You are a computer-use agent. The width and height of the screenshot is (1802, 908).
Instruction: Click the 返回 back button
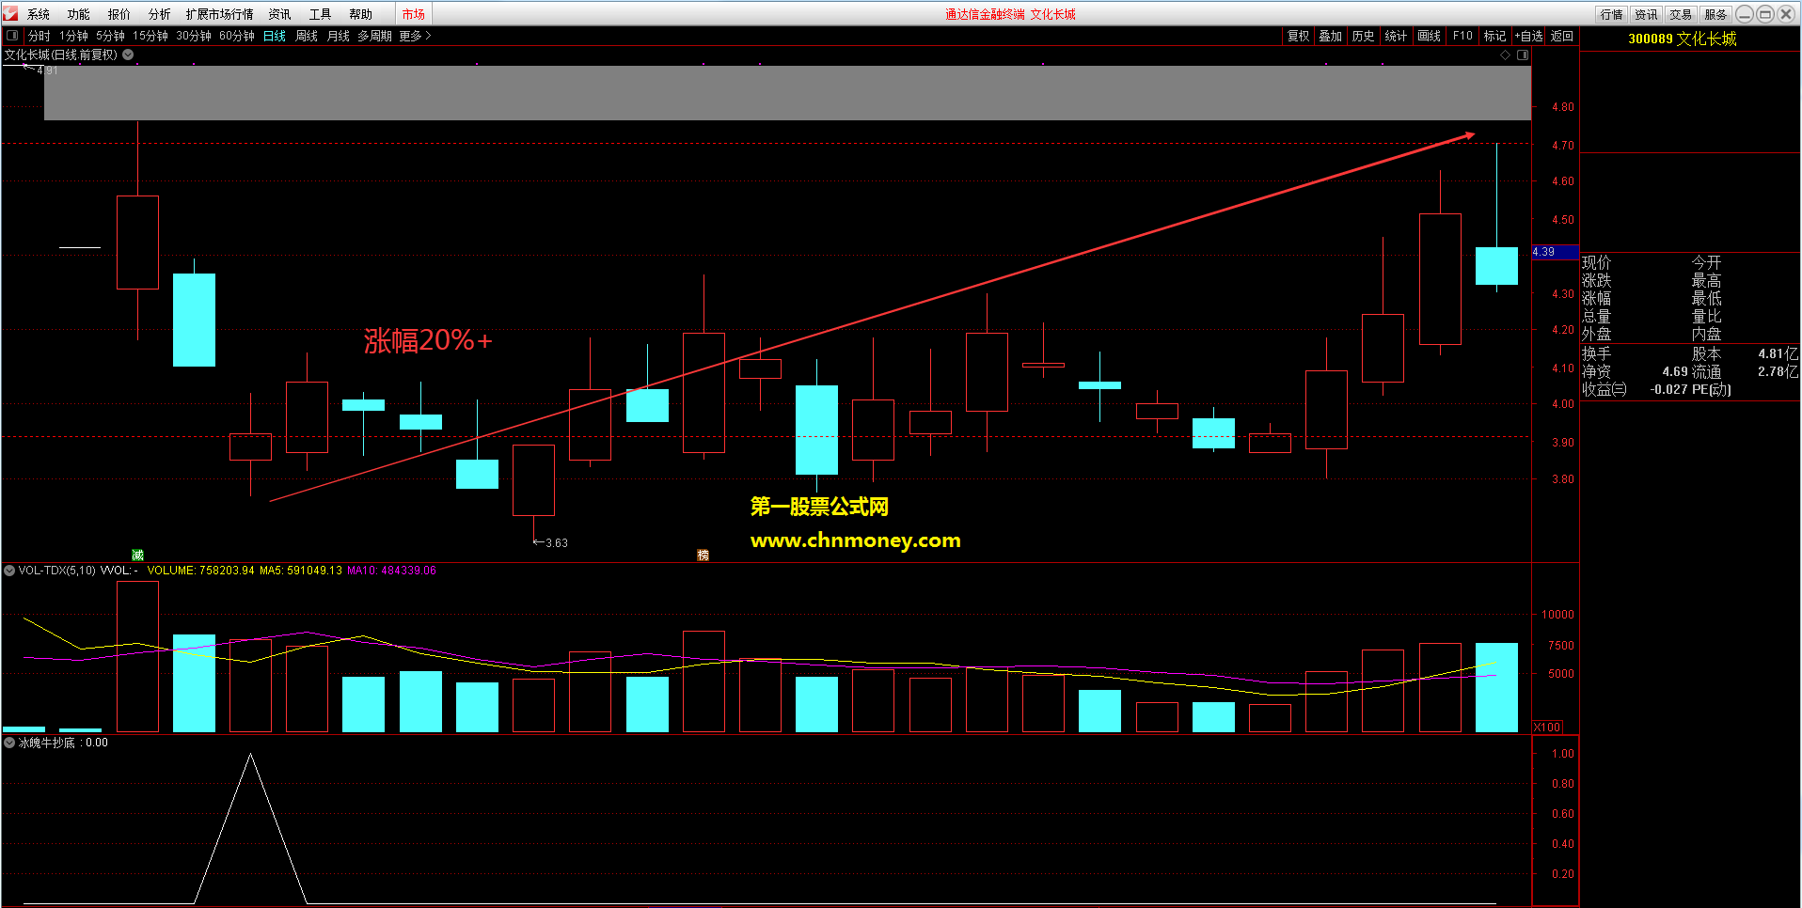coord(1562,36)
